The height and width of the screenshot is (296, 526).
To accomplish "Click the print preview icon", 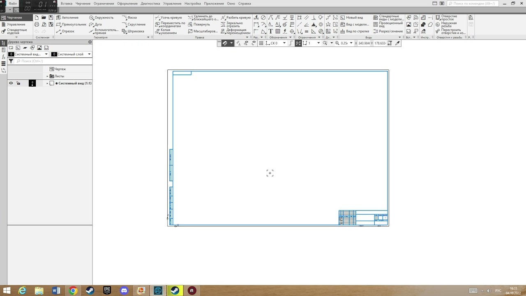I will (x=44, y=24).
